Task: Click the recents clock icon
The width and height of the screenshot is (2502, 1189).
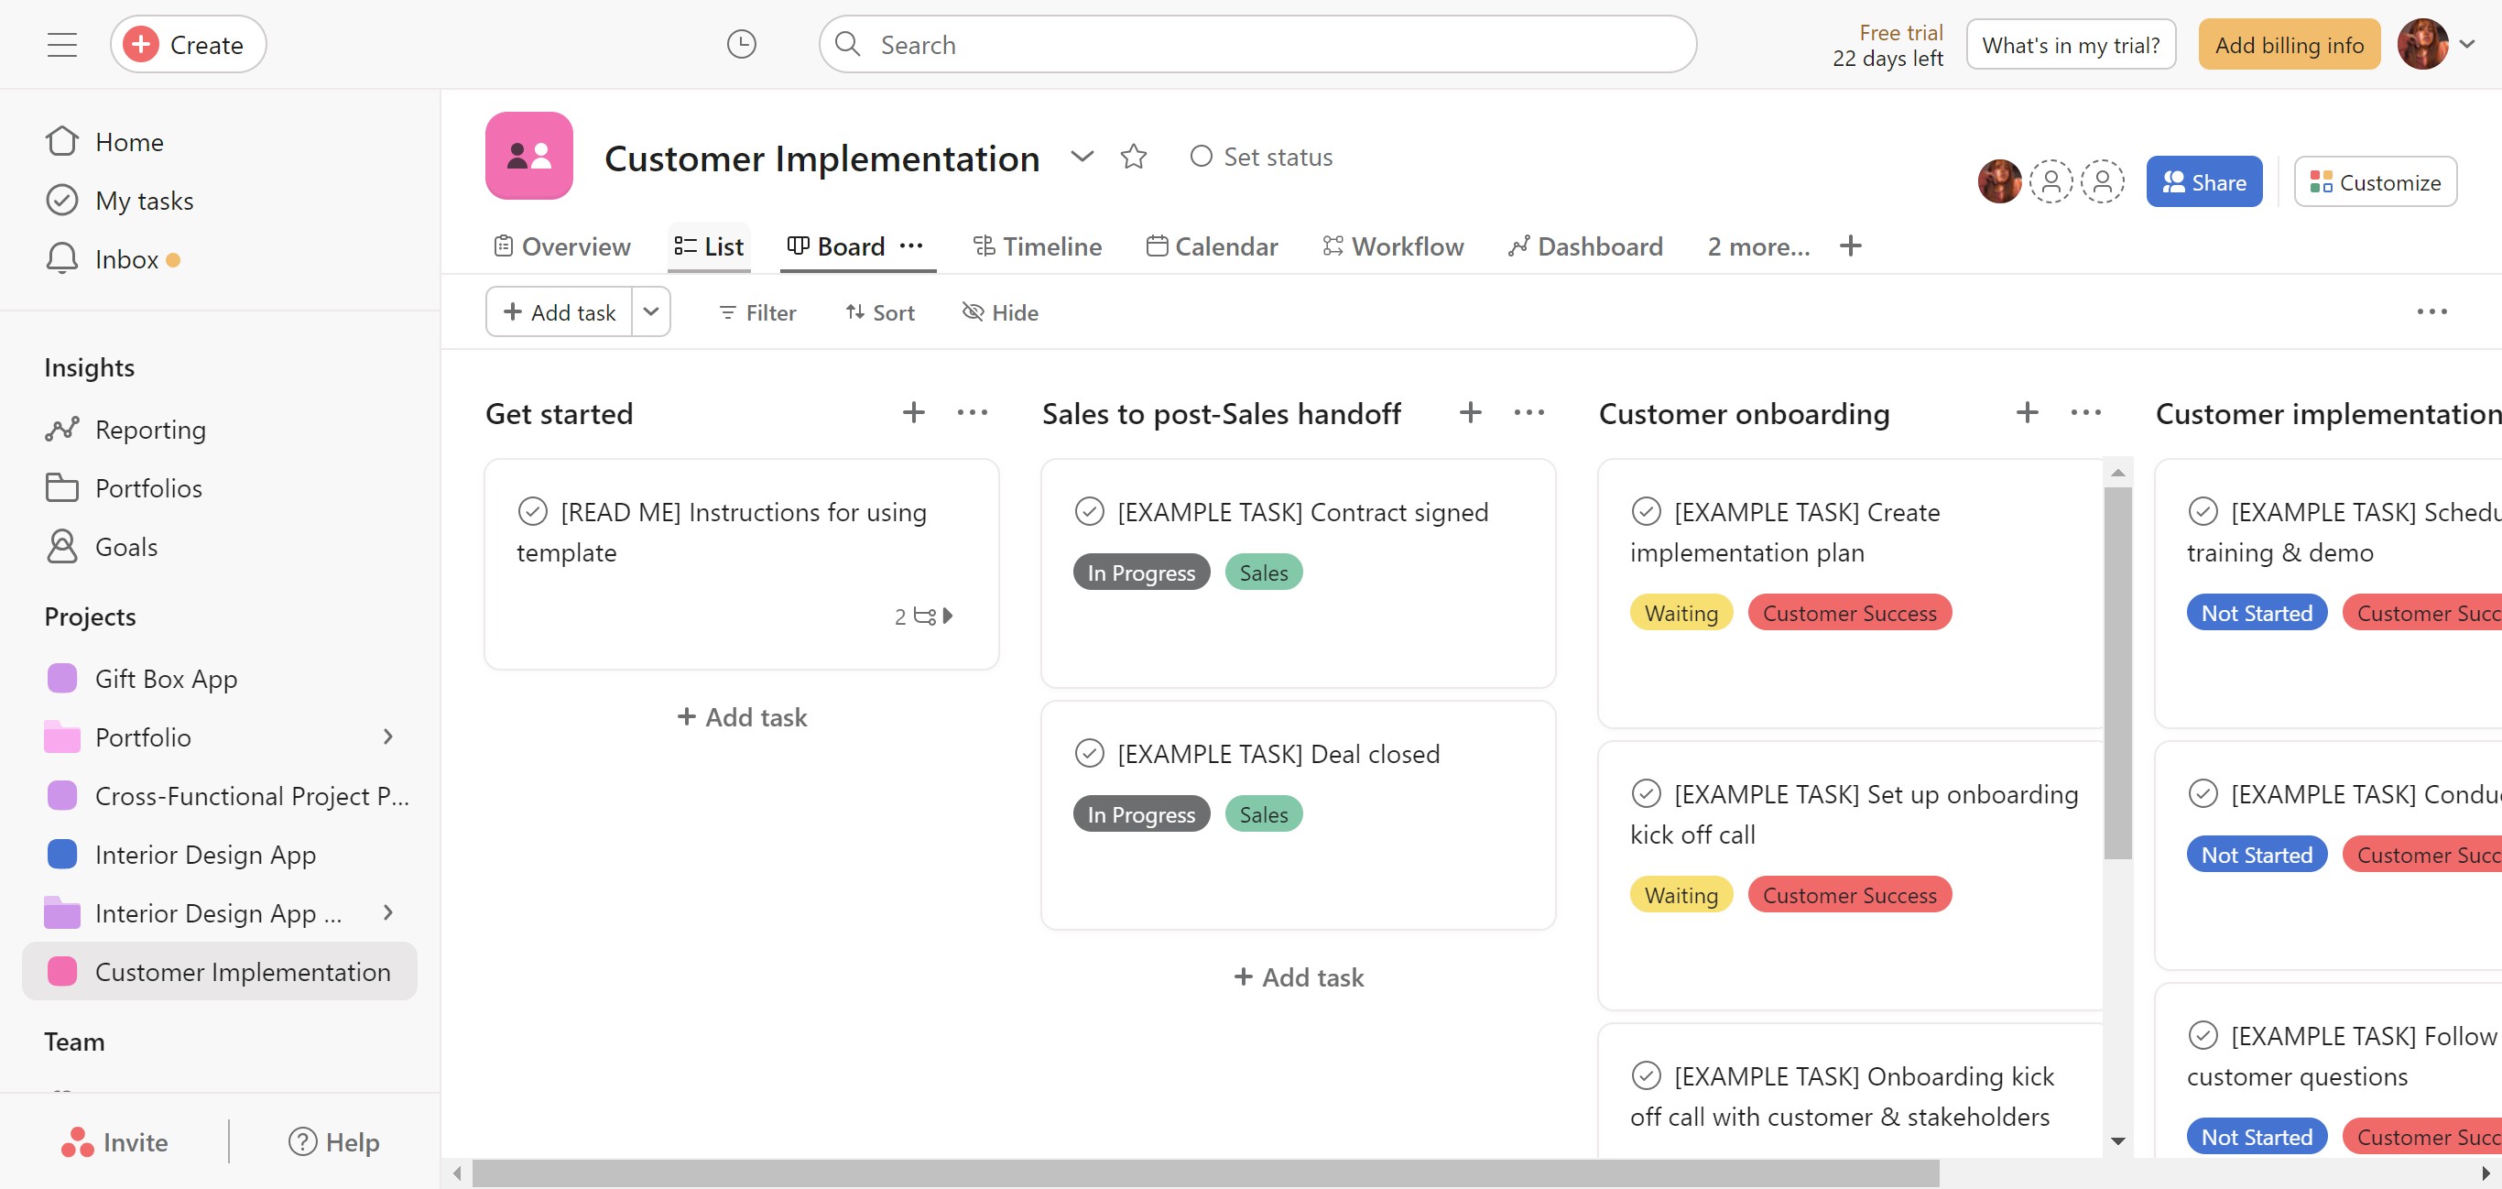Action: pyautogui.click(x=741, y=45)
